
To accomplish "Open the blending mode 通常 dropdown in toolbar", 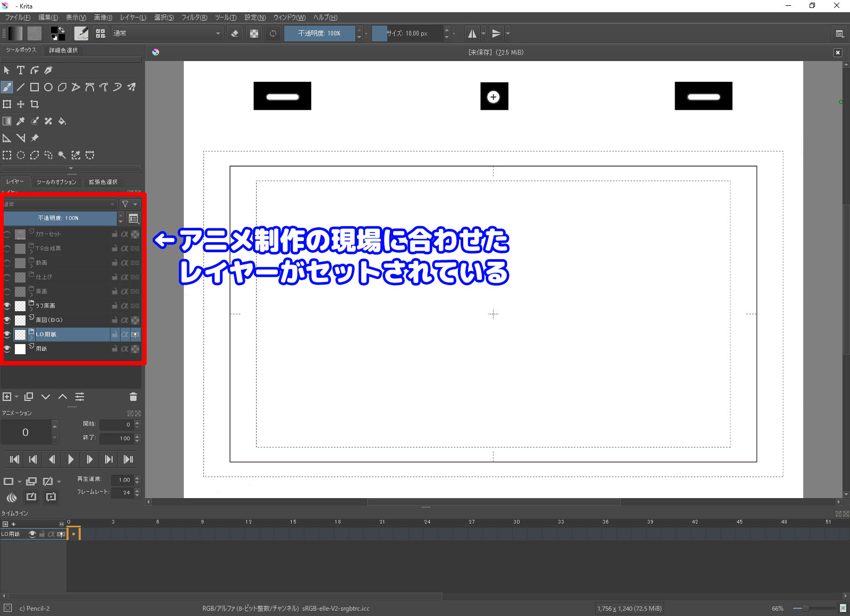I will click(167, 33).
